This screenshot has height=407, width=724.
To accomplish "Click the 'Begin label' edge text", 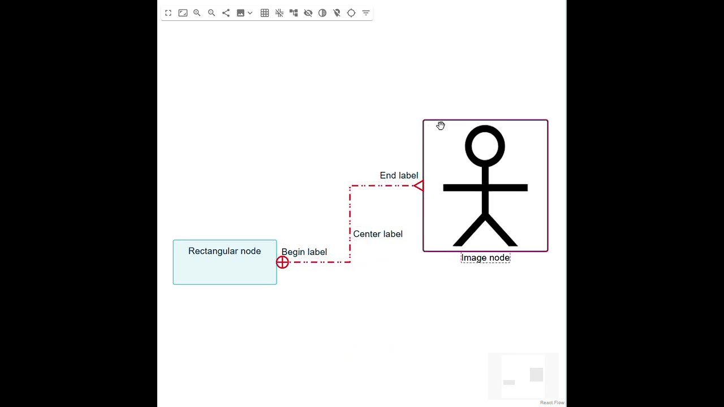I will coord(304,252).
